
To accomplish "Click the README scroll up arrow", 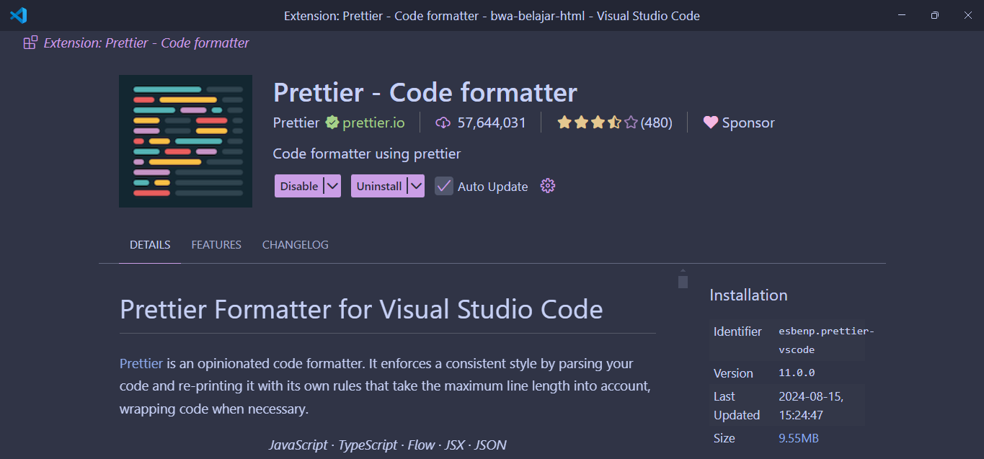I will [x=683, y=271].
